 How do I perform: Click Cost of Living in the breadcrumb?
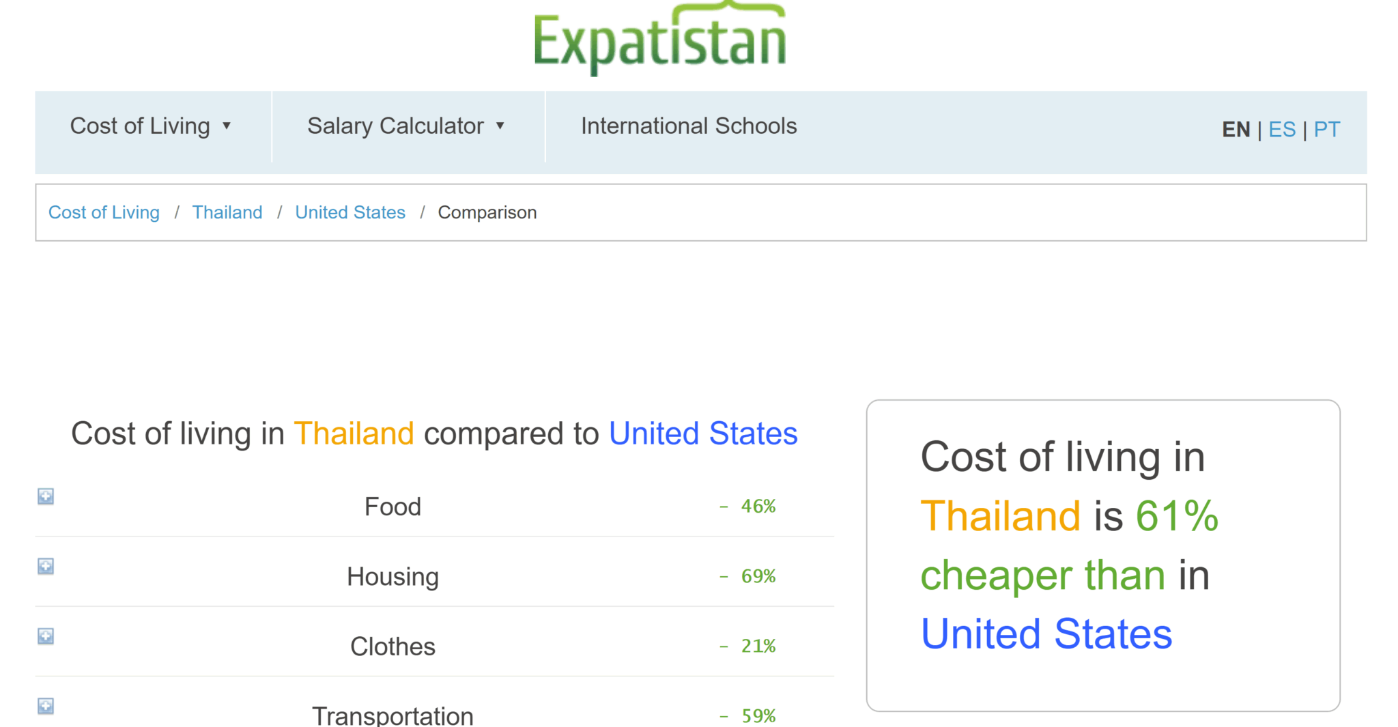(x=103, y=212)
